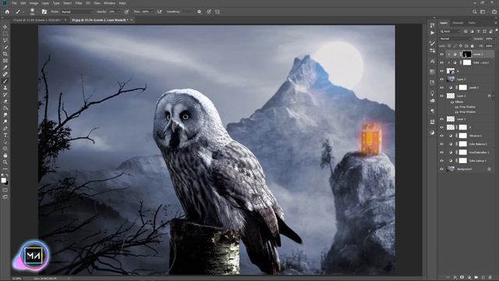Hide the Background layer
This screenshot has width=499, height=281.
(x=442, y=169)
